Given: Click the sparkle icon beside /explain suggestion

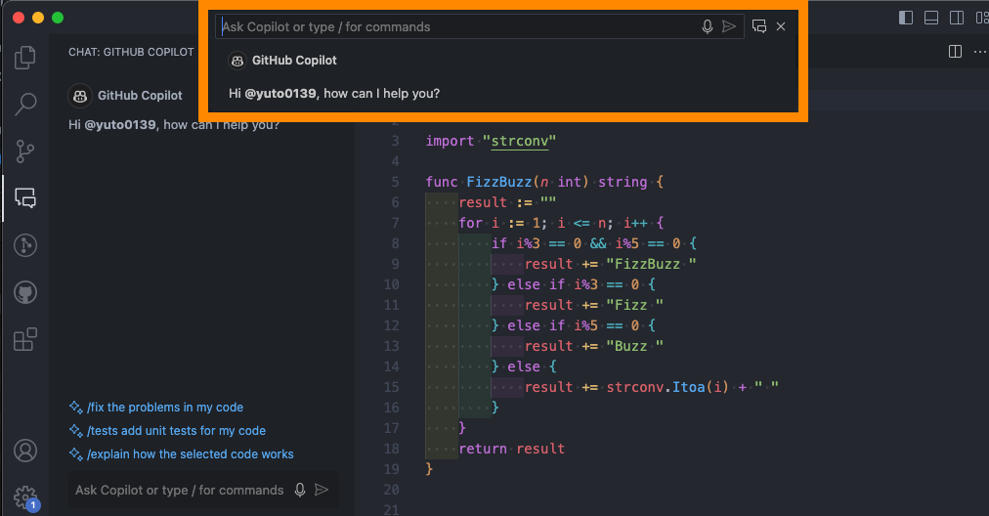Looking at the screenshot, I should [x=75, y=454].
